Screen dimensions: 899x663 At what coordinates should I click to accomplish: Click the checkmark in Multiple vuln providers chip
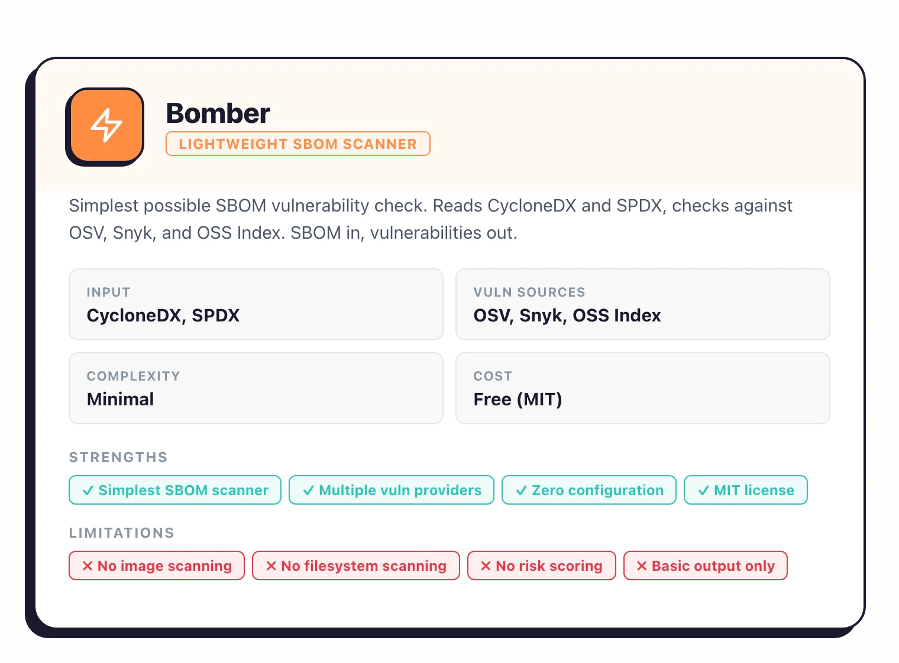click(x=308, y=490)
